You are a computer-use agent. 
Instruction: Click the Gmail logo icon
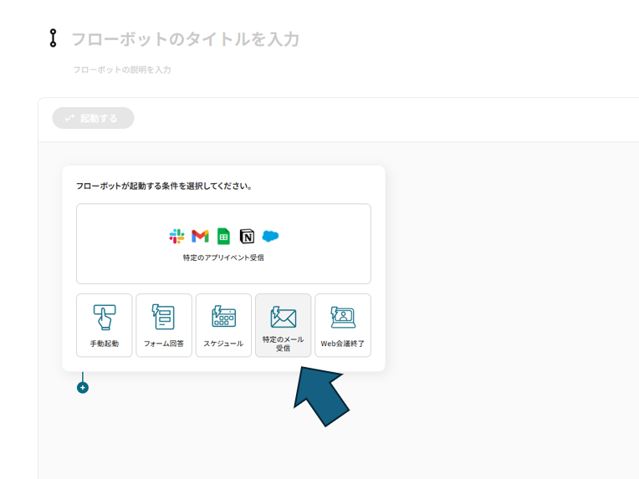point(200,236)
